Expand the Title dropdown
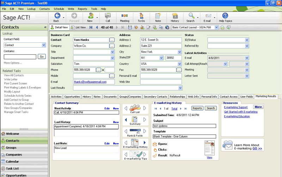The height and width of the screenshot is (177, 282). [112, 52]
